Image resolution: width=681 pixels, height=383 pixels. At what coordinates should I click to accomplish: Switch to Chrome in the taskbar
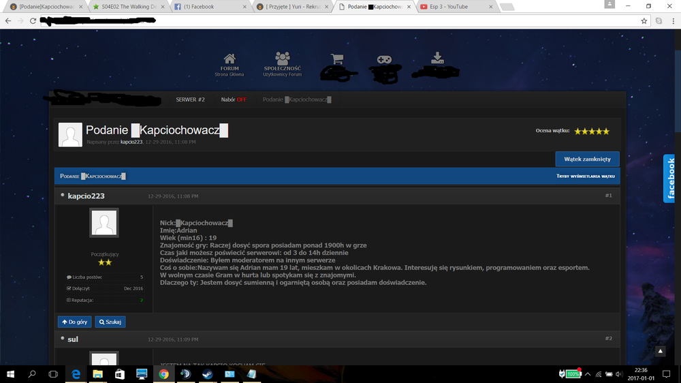click(x=163, y=374)
